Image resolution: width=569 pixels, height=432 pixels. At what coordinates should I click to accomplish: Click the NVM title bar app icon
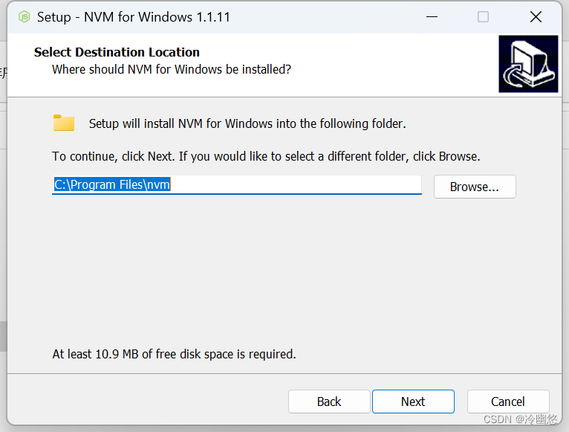pyautogui.click(x=25, y=16)
